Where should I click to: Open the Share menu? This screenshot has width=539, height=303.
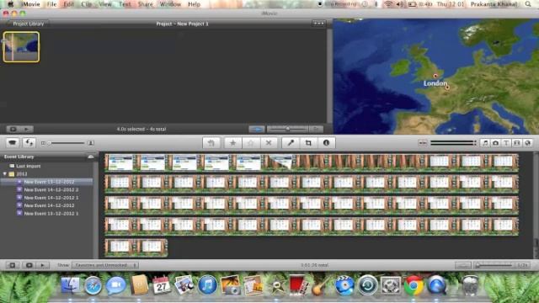pos(145,4)
